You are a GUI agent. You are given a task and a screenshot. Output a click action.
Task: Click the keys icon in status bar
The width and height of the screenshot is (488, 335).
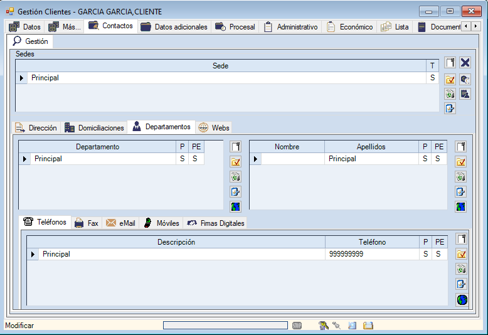click(324, 326)
